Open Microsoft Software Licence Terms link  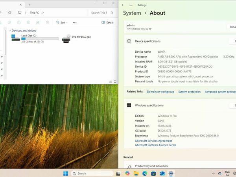(x=156, y=145)
